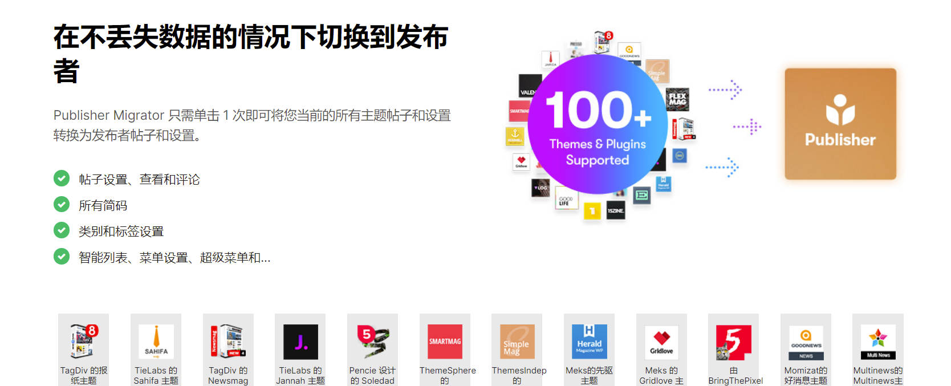Screen dimensions: 951x386
Task: Choose the Pencie Soledad theme icon
Action: 372,341
